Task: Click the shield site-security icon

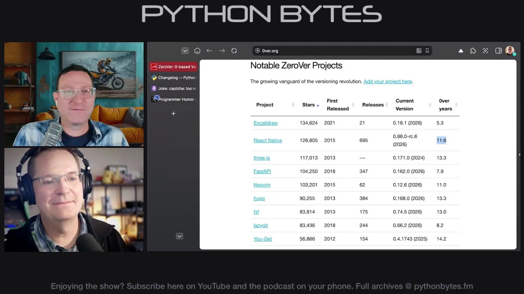Action: [x=257, y=51]
